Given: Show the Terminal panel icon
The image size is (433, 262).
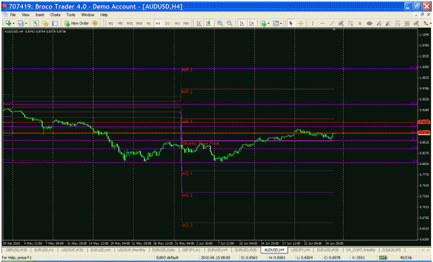Looking at the screenshot, I should (55, 24).
